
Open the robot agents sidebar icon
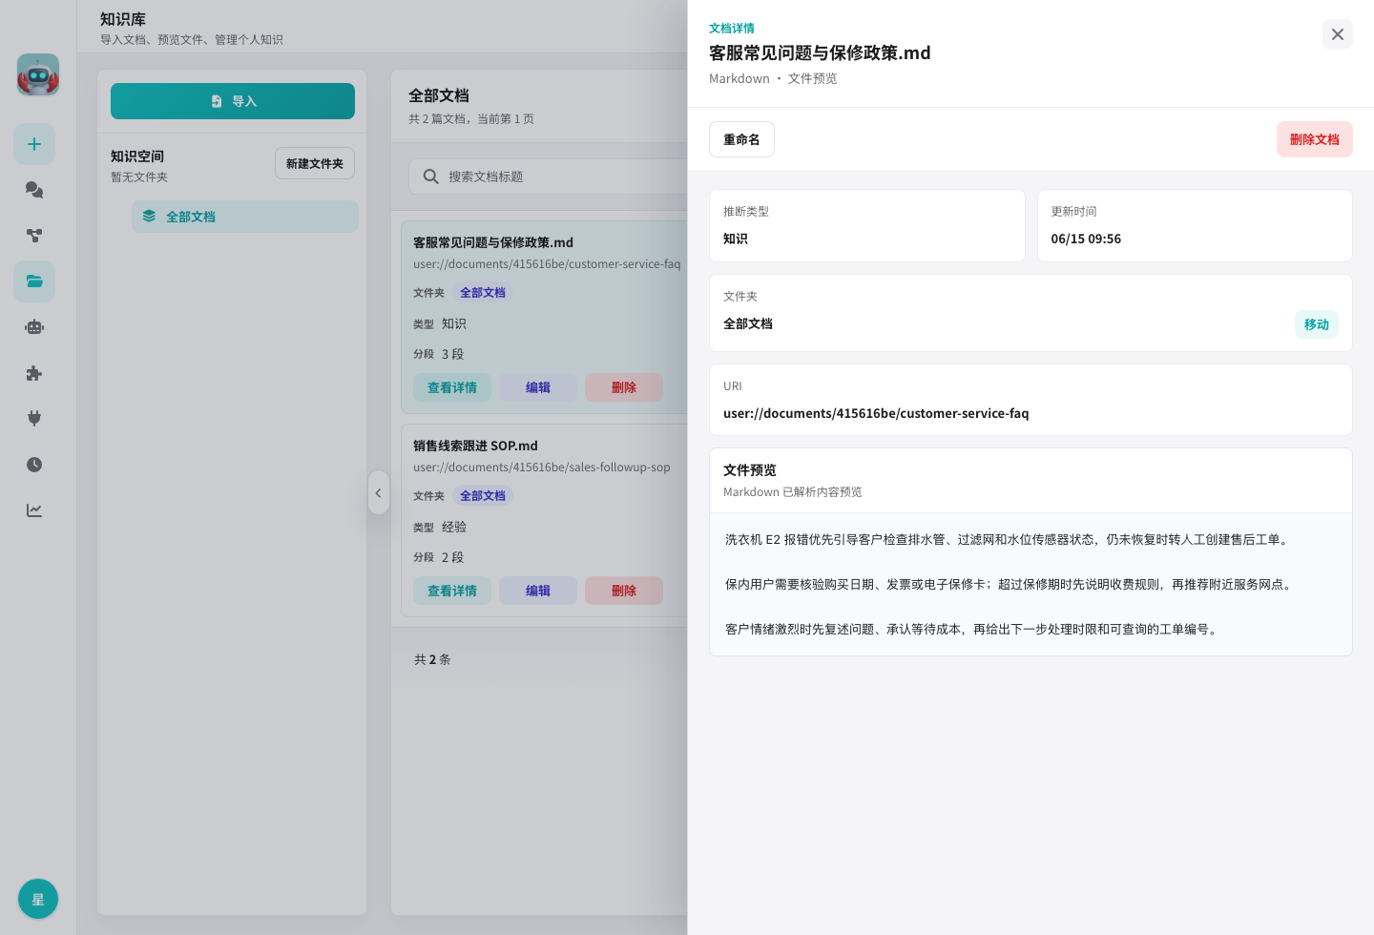34,327
